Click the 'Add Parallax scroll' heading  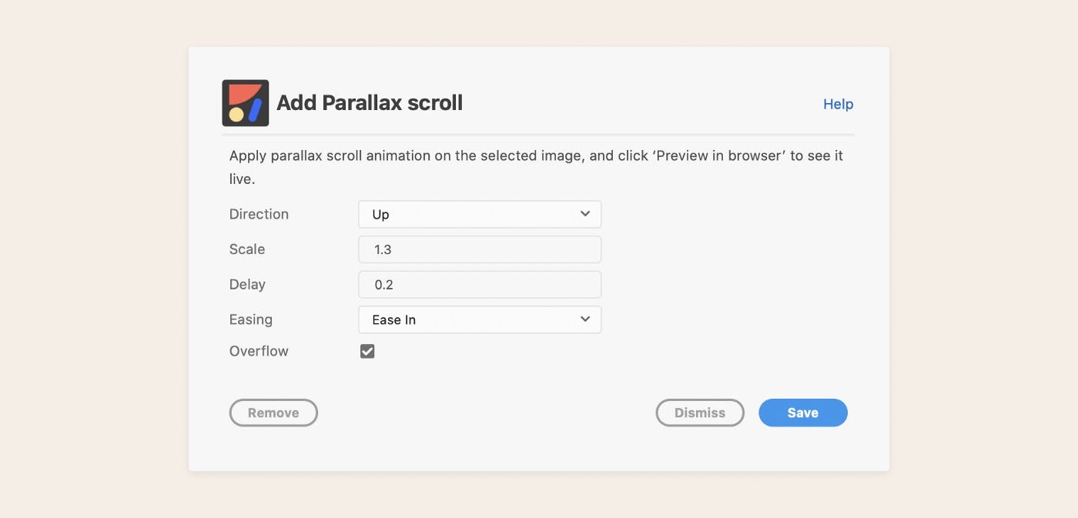coord(370,103)
